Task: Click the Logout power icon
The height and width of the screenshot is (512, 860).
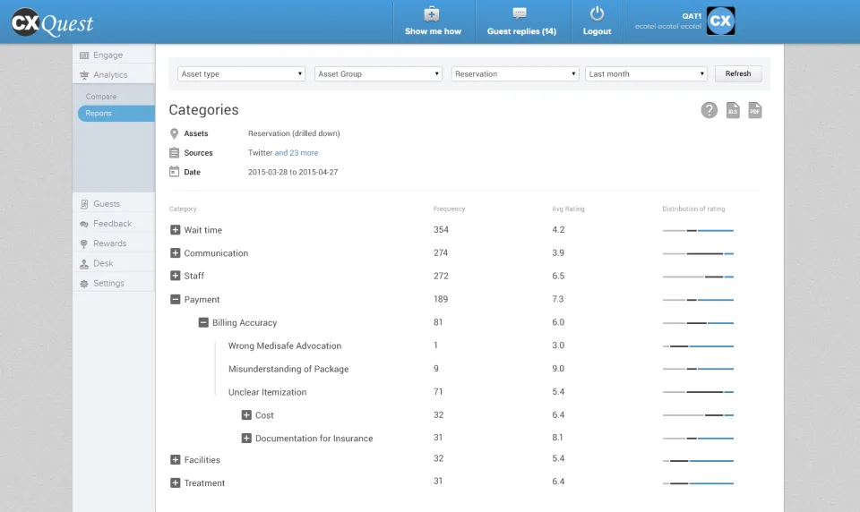Action: click(x=597, y=13)
